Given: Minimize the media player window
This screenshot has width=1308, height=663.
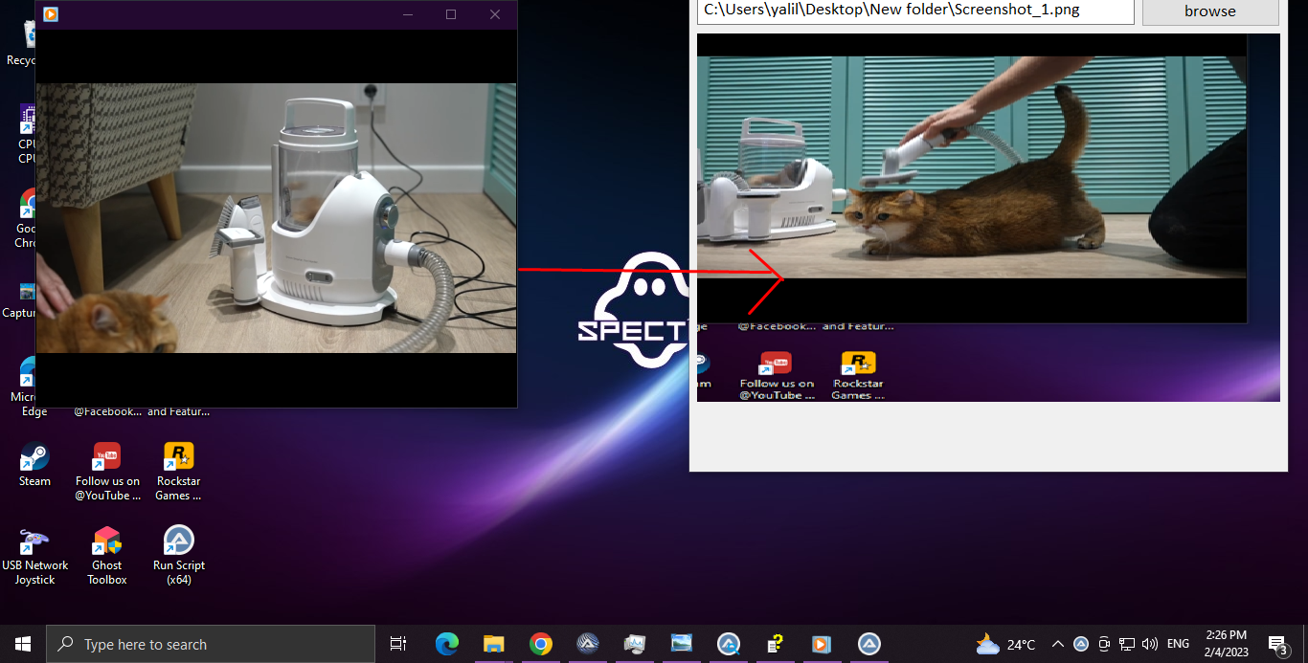Looking at the screenshot, I should tap(408, 14).
